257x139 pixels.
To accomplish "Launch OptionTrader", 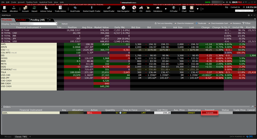I will (109, 9).
